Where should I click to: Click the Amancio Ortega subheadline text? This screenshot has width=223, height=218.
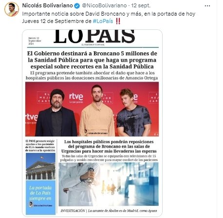(92, 75)
